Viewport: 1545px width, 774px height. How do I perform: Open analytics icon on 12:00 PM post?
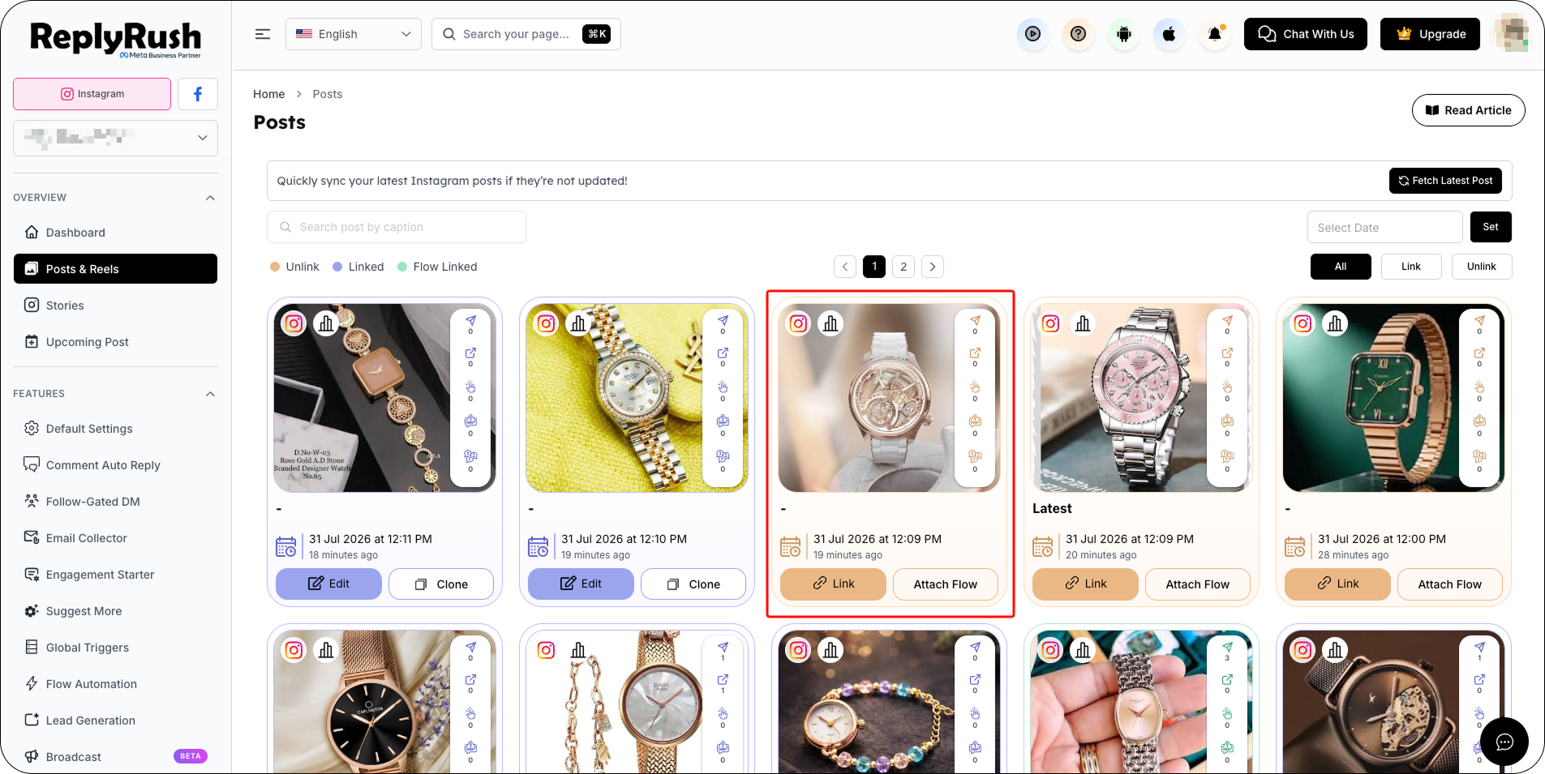[x=1335, y=323]
